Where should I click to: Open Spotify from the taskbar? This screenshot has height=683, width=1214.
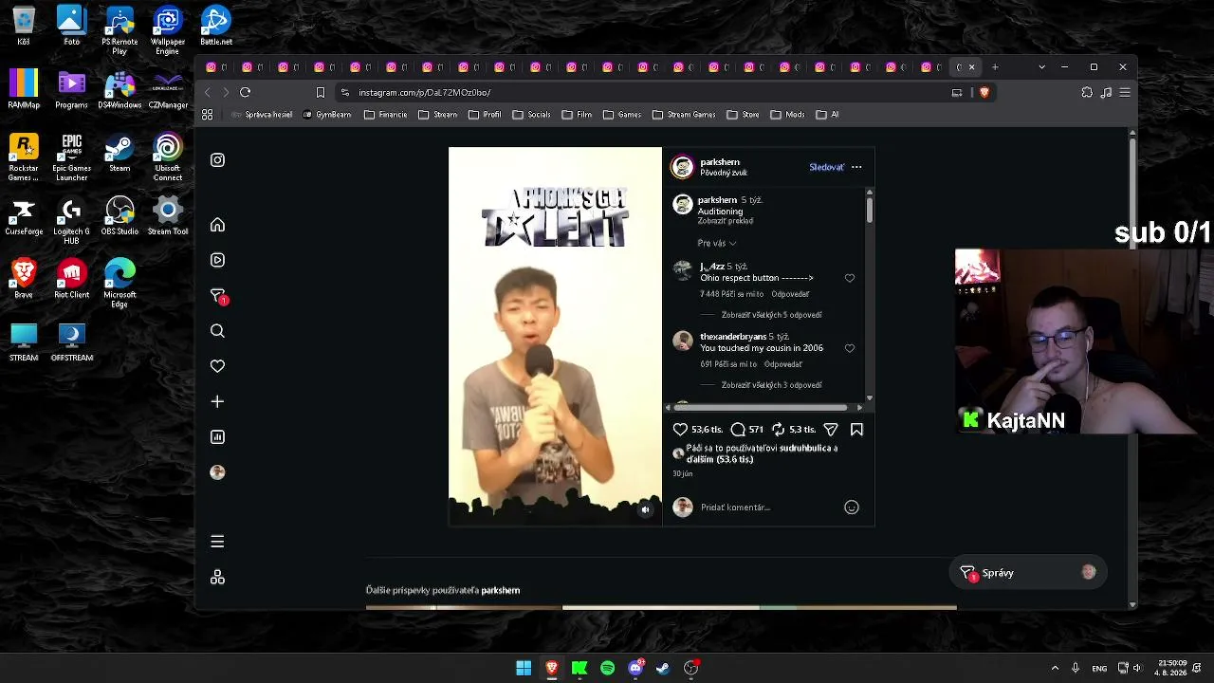(x=608, y=668)
